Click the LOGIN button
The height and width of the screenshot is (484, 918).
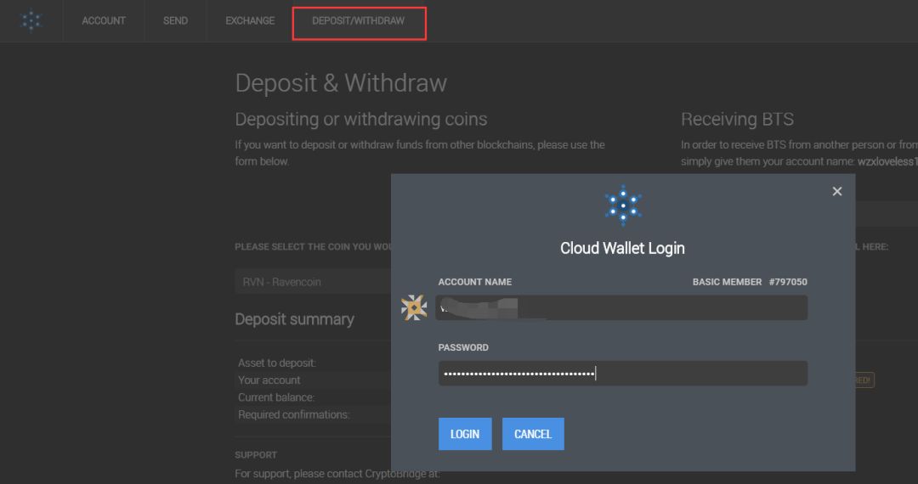(465, 434)
